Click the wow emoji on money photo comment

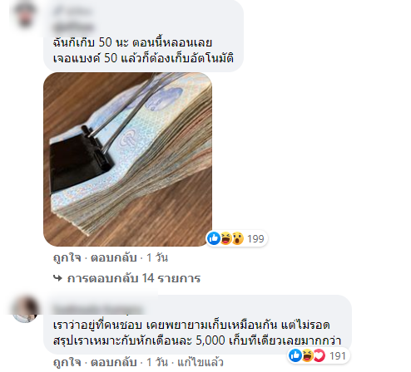click(238, 238)
